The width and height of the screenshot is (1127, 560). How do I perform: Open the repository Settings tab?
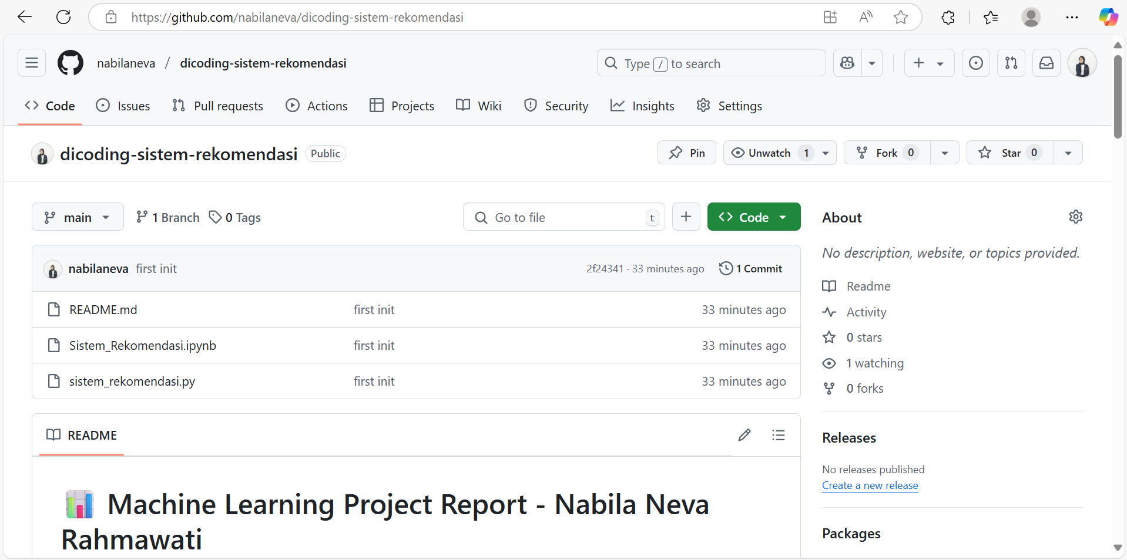tap(729, 106)
